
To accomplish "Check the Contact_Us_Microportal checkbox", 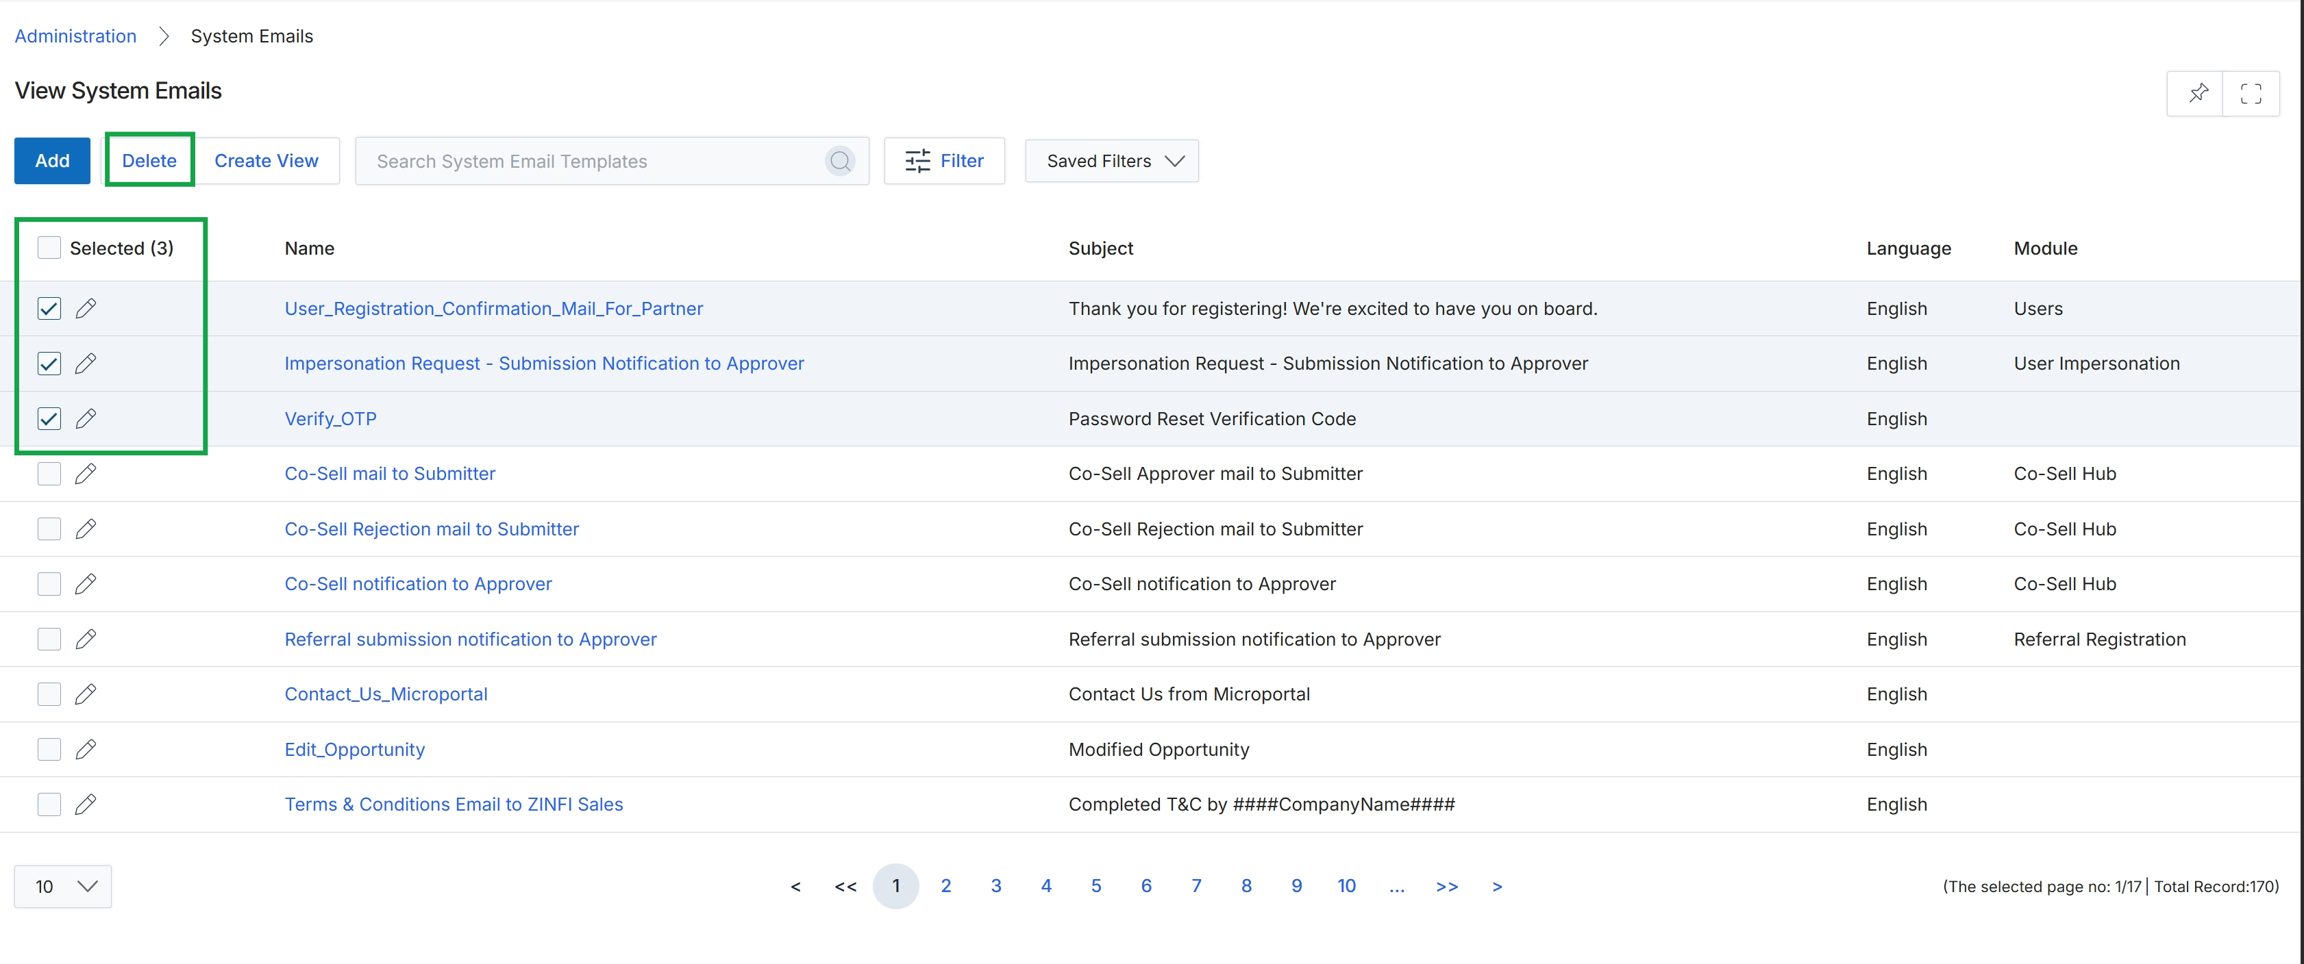I will click(49, 694).
